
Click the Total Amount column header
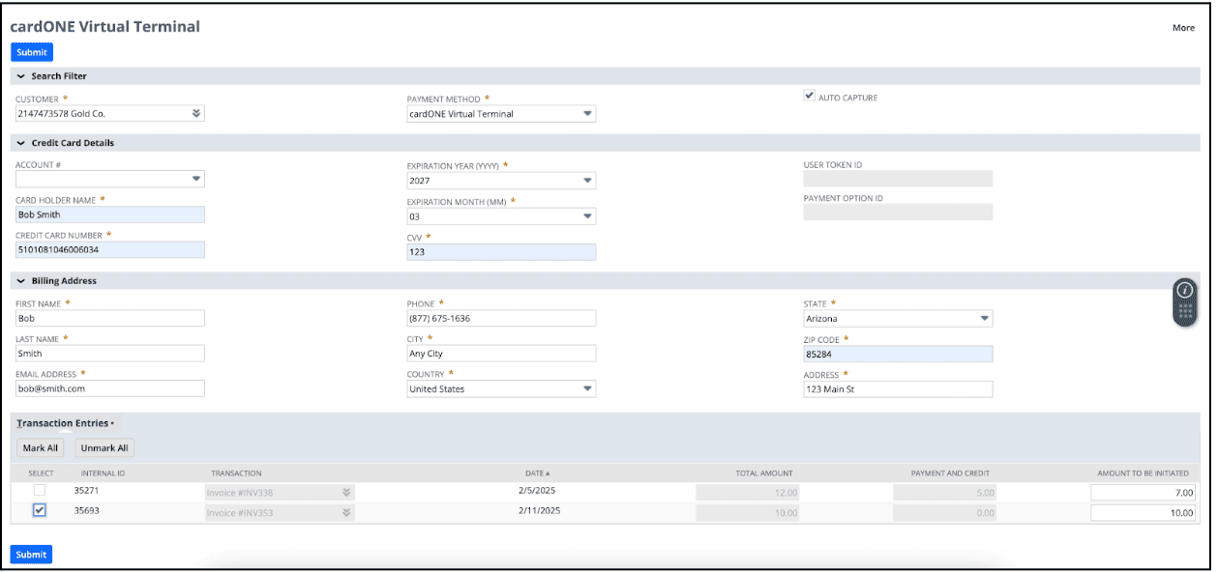pyautogui.click(x=764, y=473)
